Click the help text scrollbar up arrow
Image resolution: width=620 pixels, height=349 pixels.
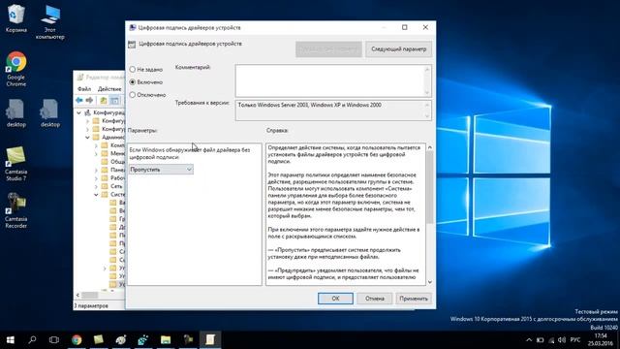430,147
